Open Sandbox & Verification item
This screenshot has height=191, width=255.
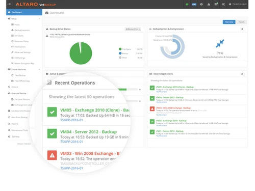click(19, 111)
